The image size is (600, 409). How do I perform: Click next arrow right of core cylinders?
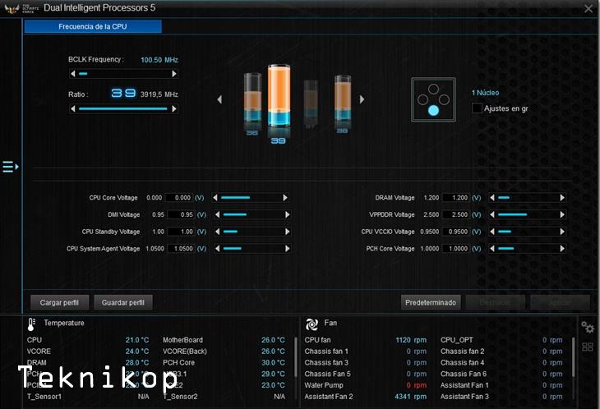(x=362, y=99)
